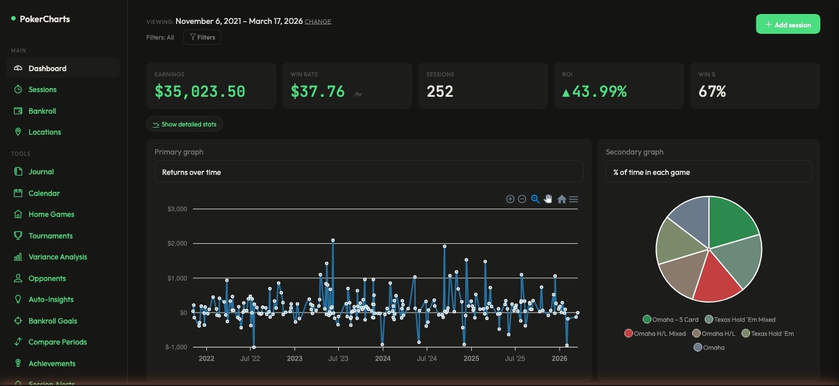Viewport: 839px width, 386px height.
Task: Switch to the Dashboard section
Action: 47,68
